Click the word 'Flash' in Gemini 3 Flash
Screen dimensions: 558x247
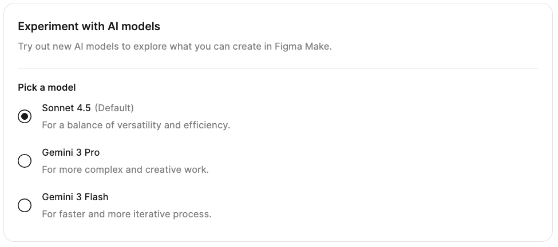[96, 197]
